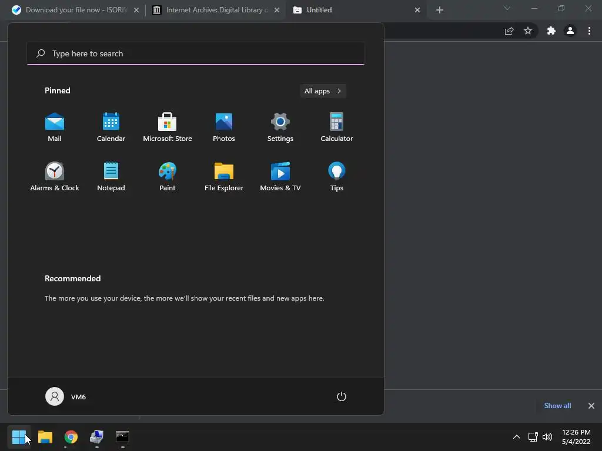Screen dimensions: 602x451
Task: Launch Notepad from pinned apps
Action: coord(111,176)
